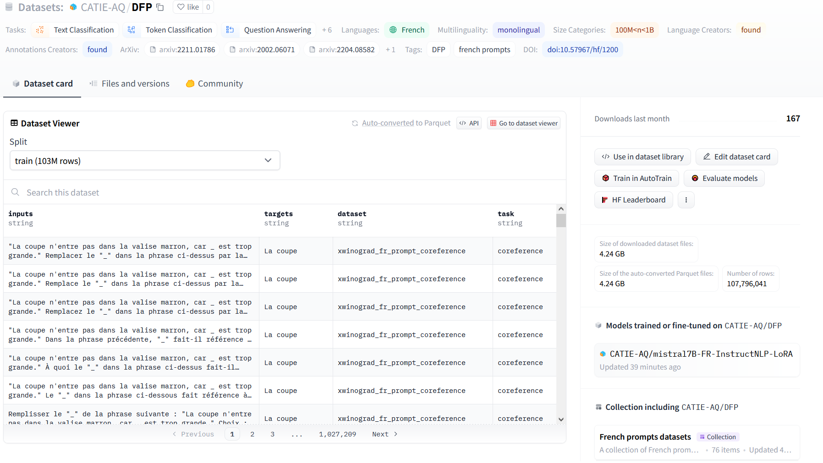
Task: Open the CATIE-AQ organization link
Action: point(103,7)
